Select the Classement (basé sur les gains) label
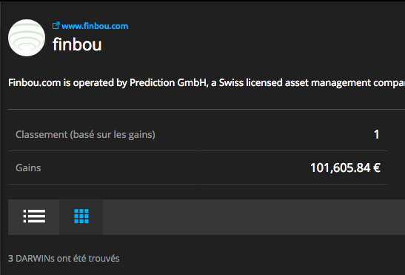The image size is (405, 275). (x=85, y=134)
